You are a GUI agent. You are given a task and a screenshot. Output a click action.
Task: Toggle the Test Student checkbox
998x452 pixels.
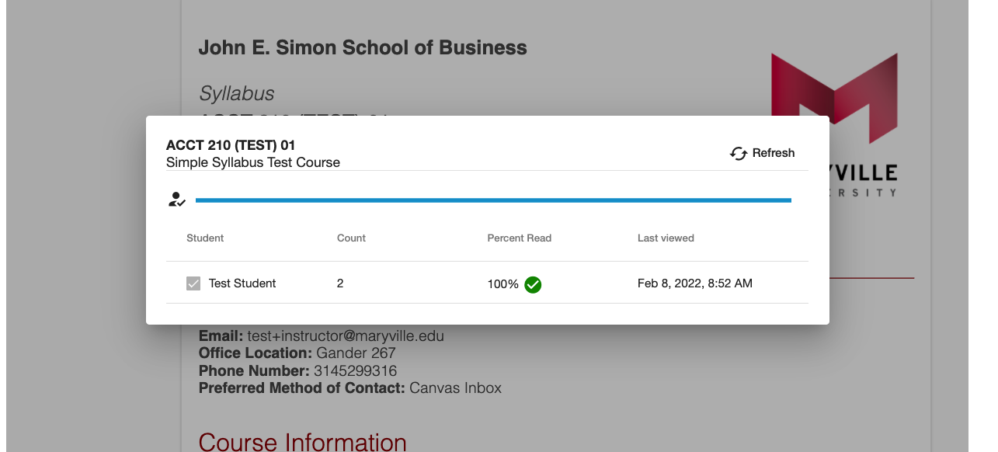(193, 283)
